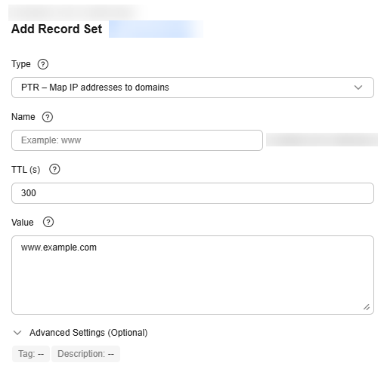Image resolution: width=387 pixels, height=369 pixels.
Task: Collapse the Advanced Settings chevron arrow
Action: 17,333
